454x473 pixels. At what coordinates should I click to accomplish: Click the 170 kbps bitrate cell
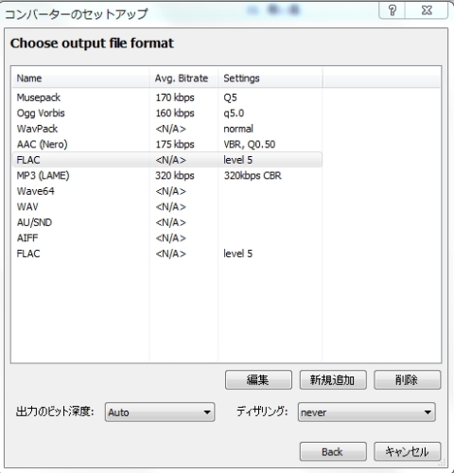[175, 97]
